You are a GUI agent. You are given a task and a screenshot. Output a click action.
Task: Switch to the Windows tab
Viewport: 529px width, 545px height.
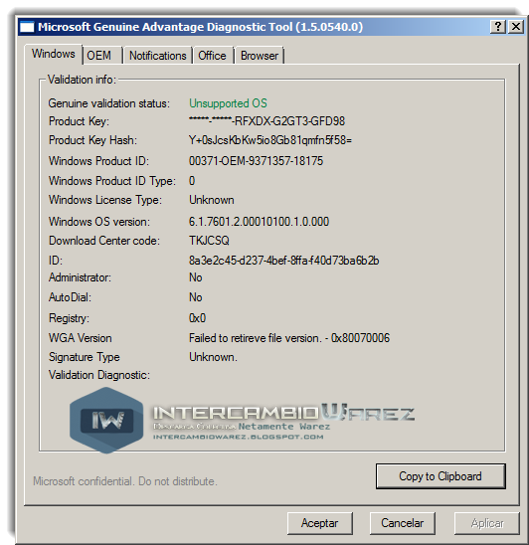(x=53, y=54)
